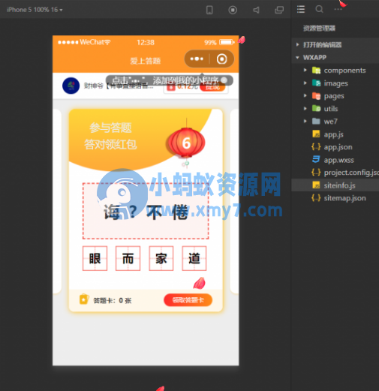The width and height of the screenshot is (379, 391).
Task: Click the capsule close circle button
Action: pos(222,59)
